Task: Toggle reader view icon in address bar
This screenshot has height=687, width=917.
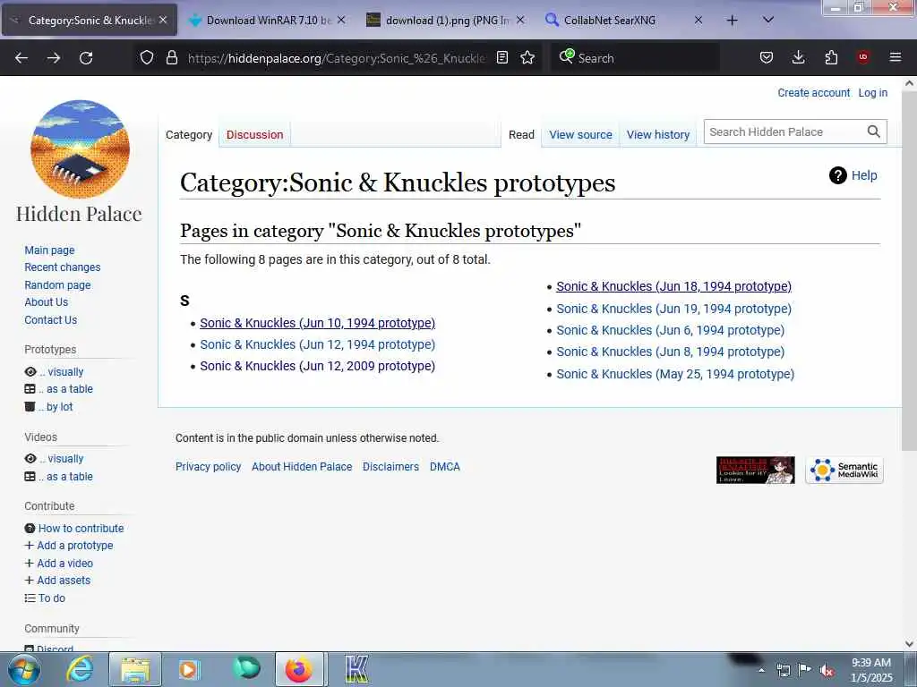Action: tap(501, 57)
